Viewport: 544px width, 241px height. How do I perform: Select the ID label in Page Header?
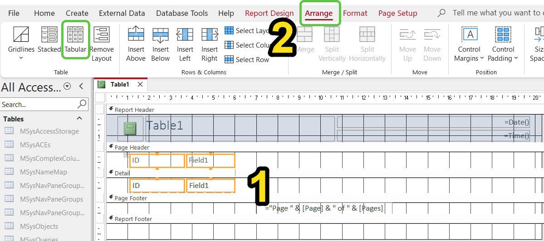(x=157, y=161)
